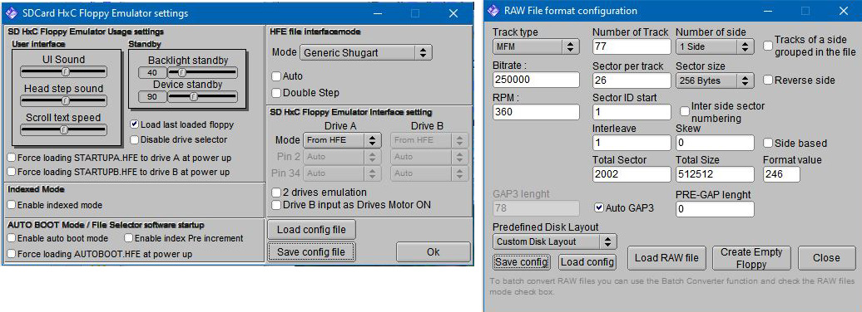Screen dimensions: 862x312
Task: Click Load config button in RAW File window
Action: pyautogui.click(x=587, y=262)
